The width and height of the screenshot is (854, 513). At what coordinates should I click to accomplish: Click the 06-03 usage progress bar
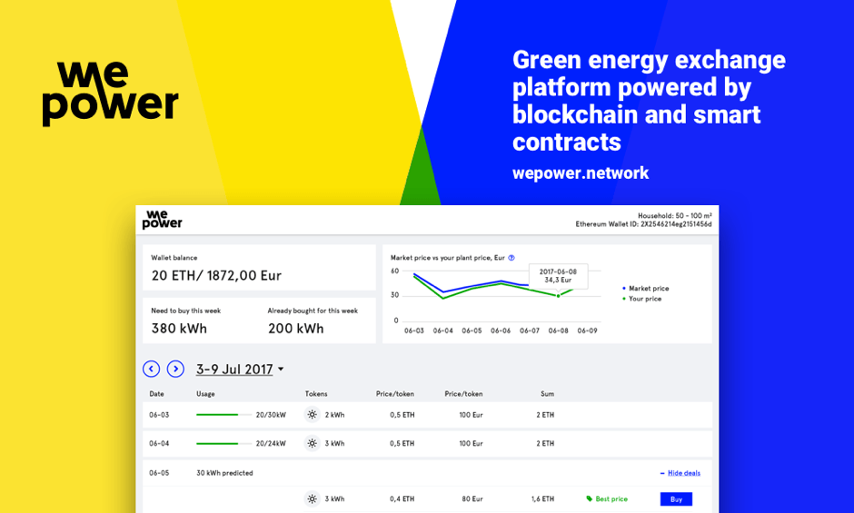click(x=223, y=414)
